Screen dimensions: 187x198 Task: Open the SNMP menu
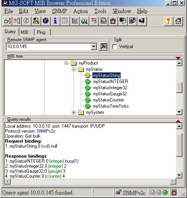[x=60, y=11]
